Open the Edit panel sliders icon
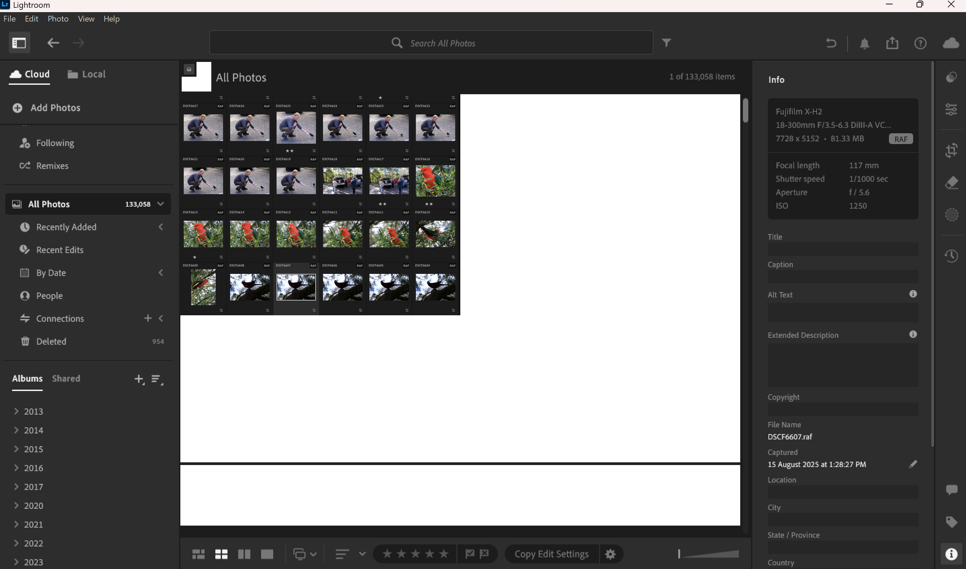This screenshot has height=569, width=966. point(952,109)
